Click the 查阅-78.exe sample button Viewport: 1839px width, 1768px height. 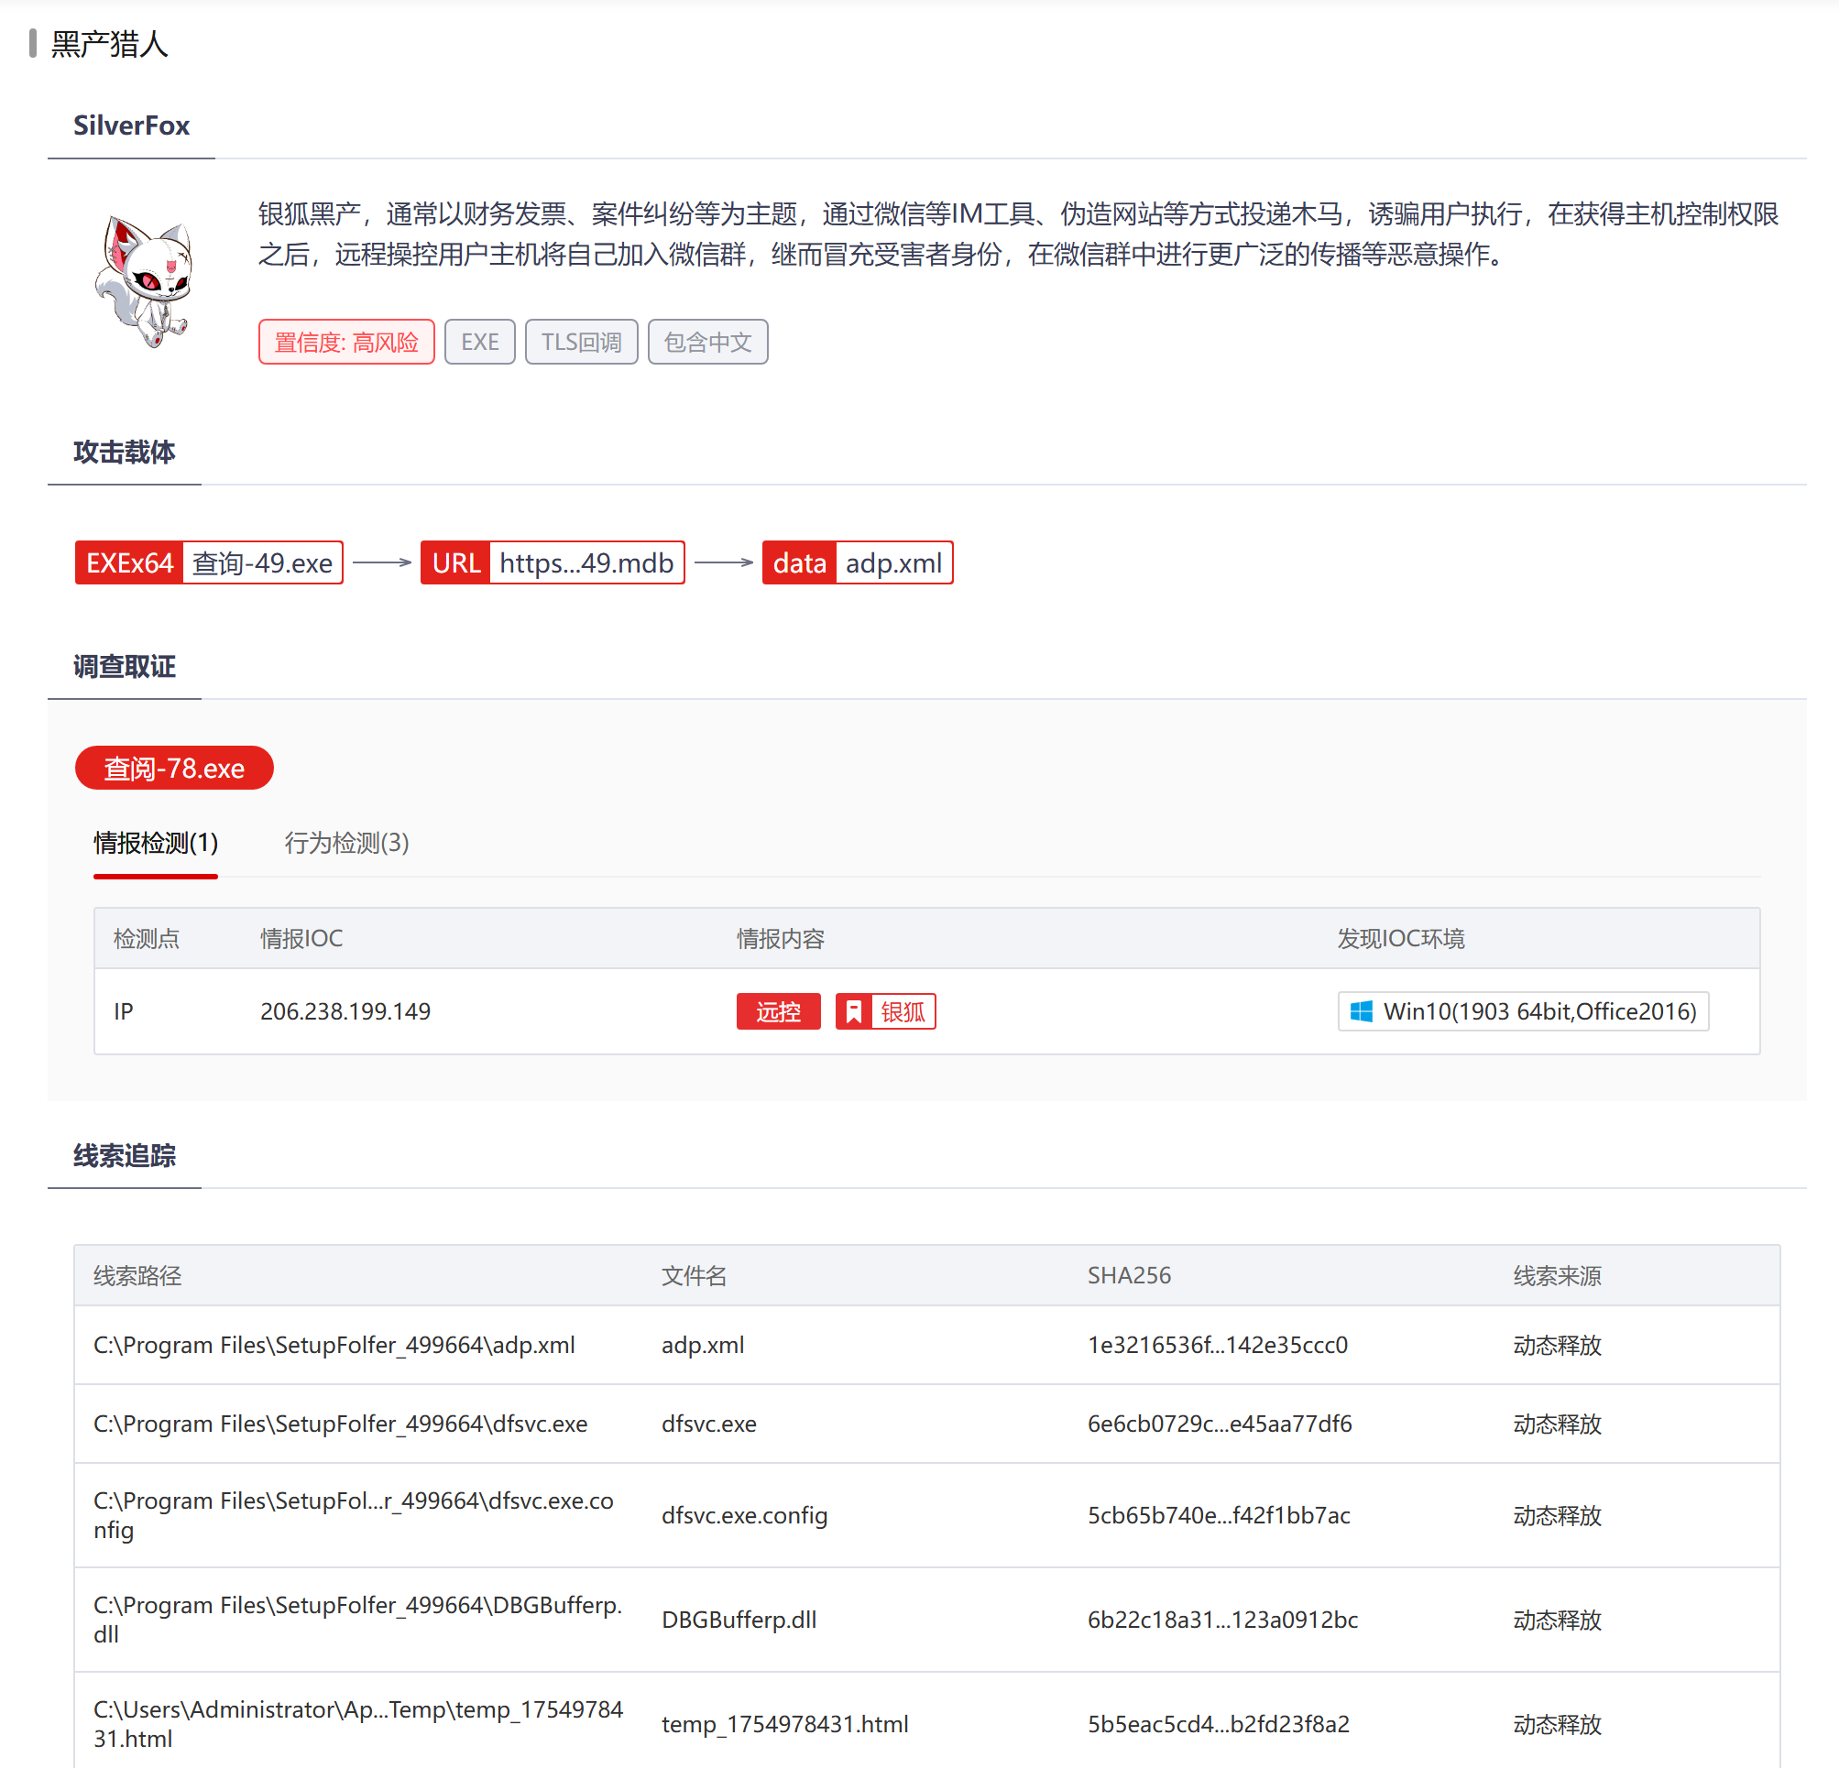(x=173, y=768)
